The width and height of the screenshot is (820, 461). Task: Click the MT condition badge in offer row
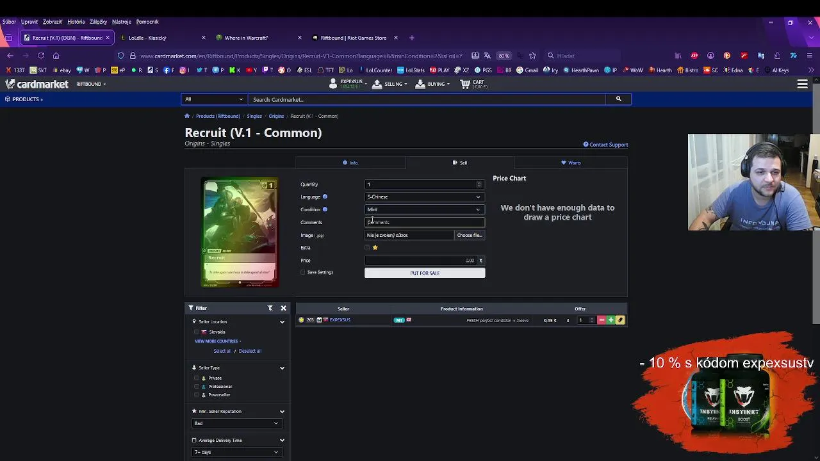tap(399, 320)
